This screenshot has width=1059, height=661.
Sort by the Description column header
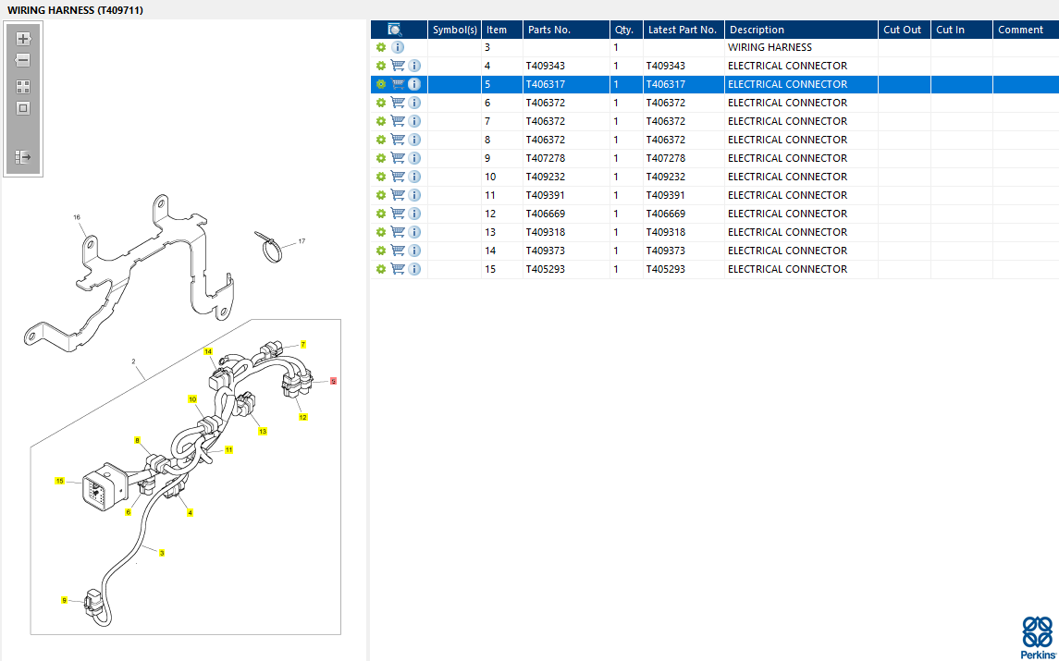[801, 30]
